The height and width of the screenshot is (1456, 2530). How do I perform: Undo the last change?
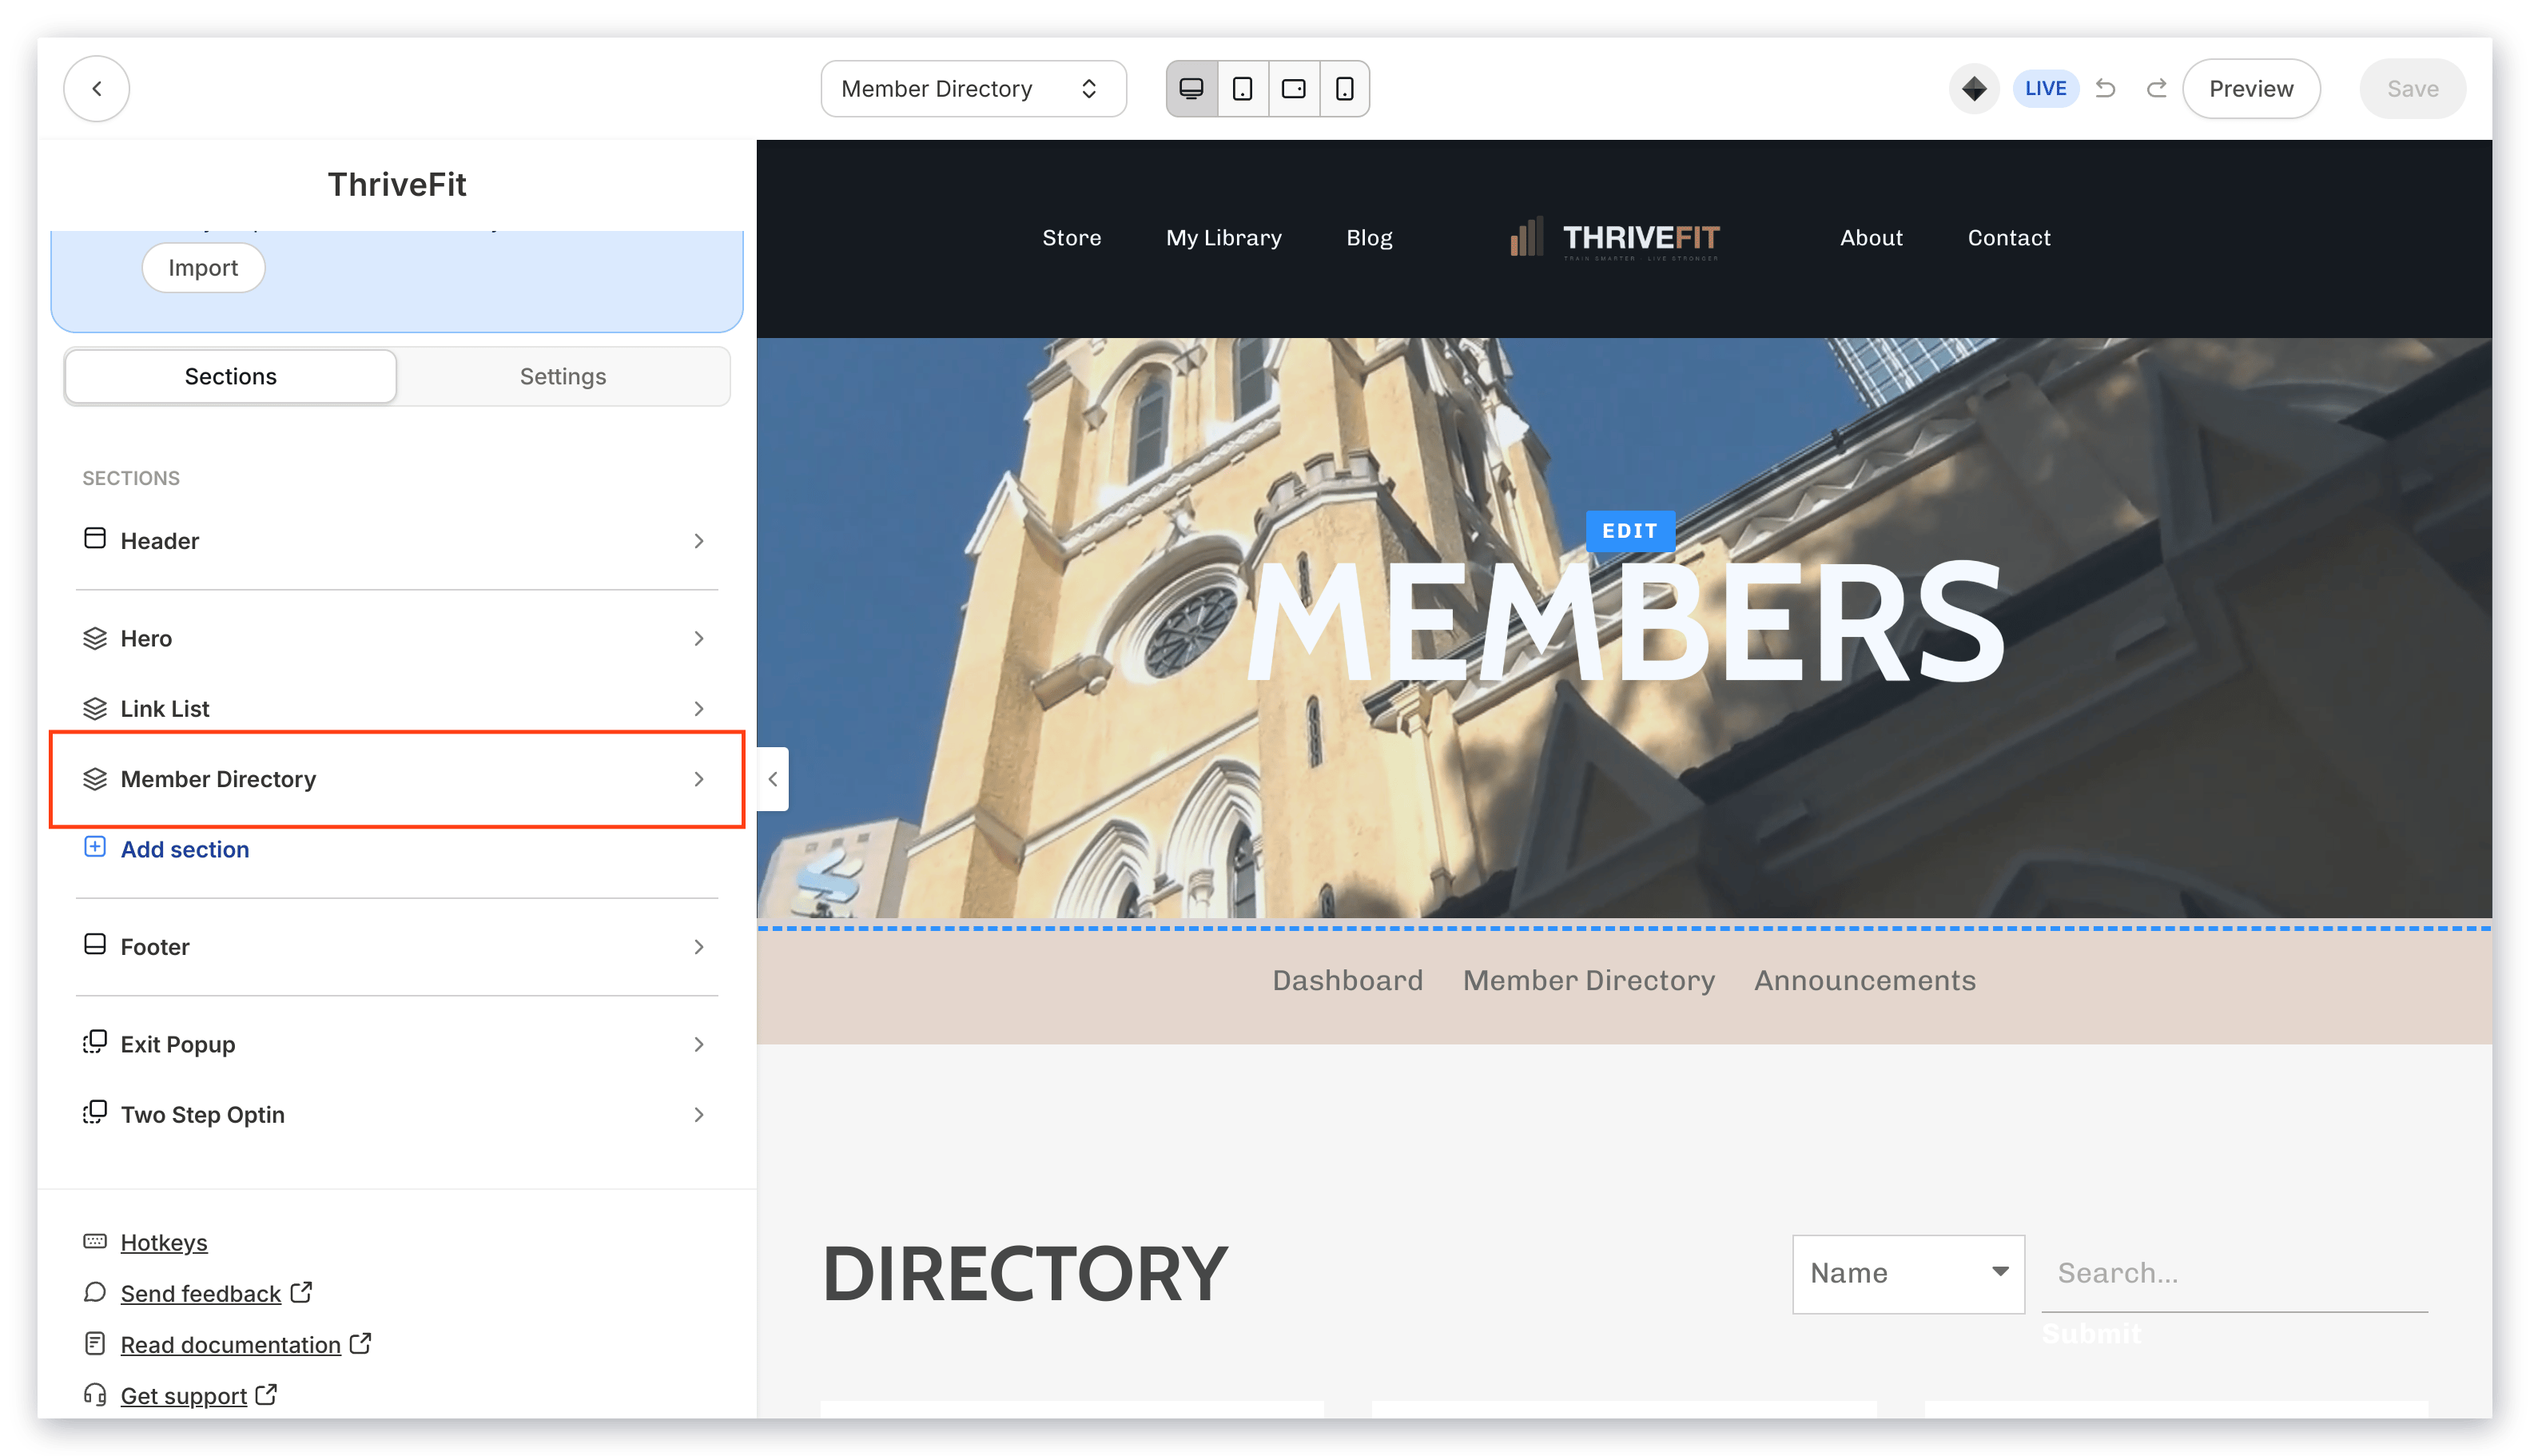coord(2105,88)
